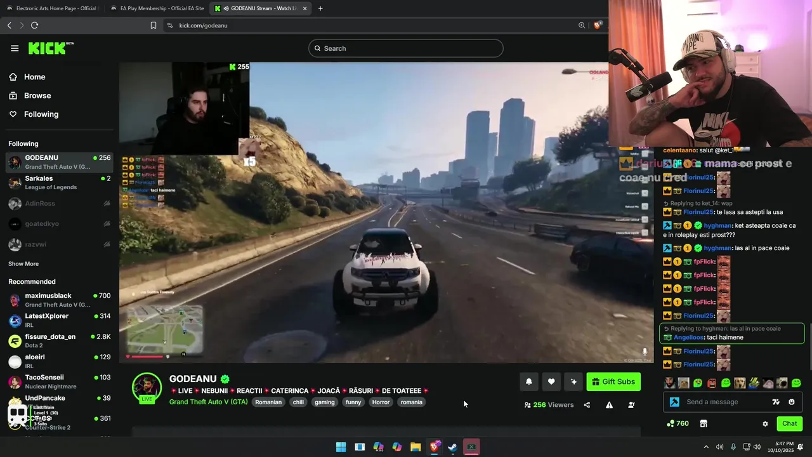The width and height of the screenshot is (812, 457).
Task: Click the chat scrollbar thumb
Action: [x=809, y=347]
